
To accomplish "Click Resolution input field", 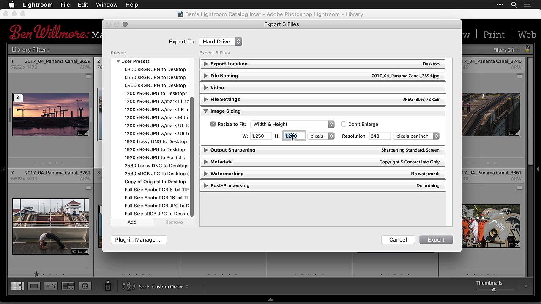I will (380, 136).
